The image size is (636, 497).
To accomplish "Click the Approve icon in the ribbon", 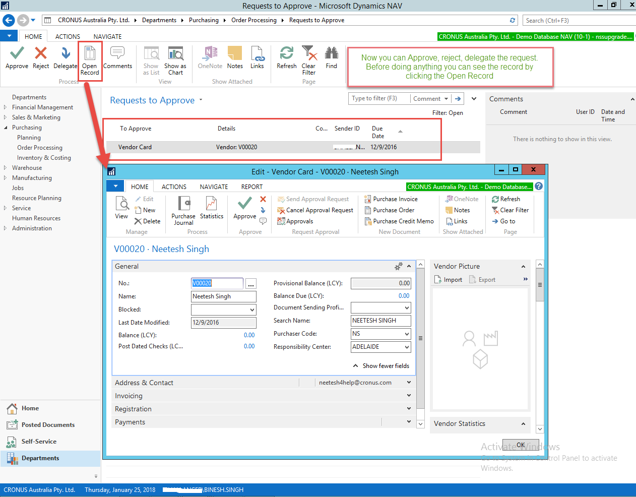I will [17, 57].
